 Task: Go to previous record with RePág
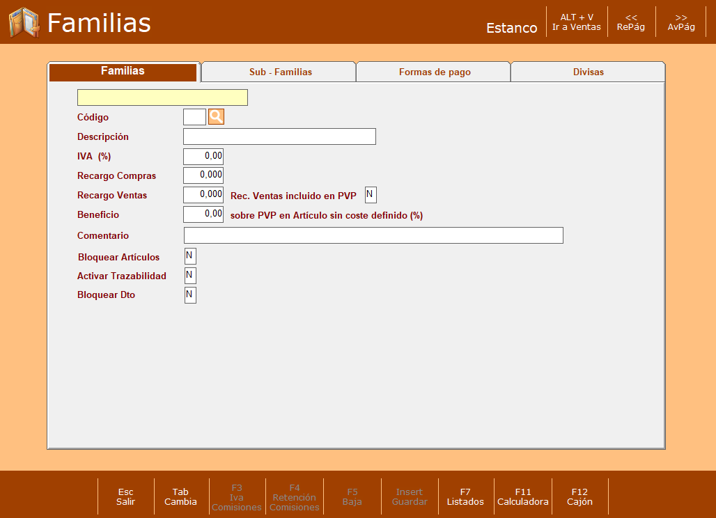pos(630,22)
